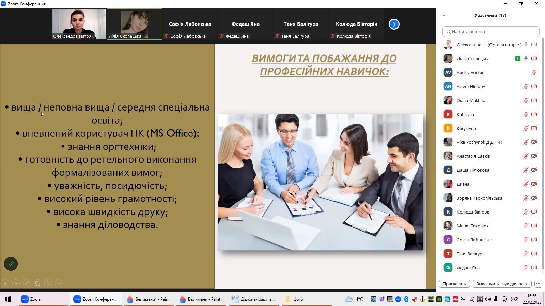Toggle organizer Олександра camera icon
This screenshot has height=306, width=545.
coord(534,45)
